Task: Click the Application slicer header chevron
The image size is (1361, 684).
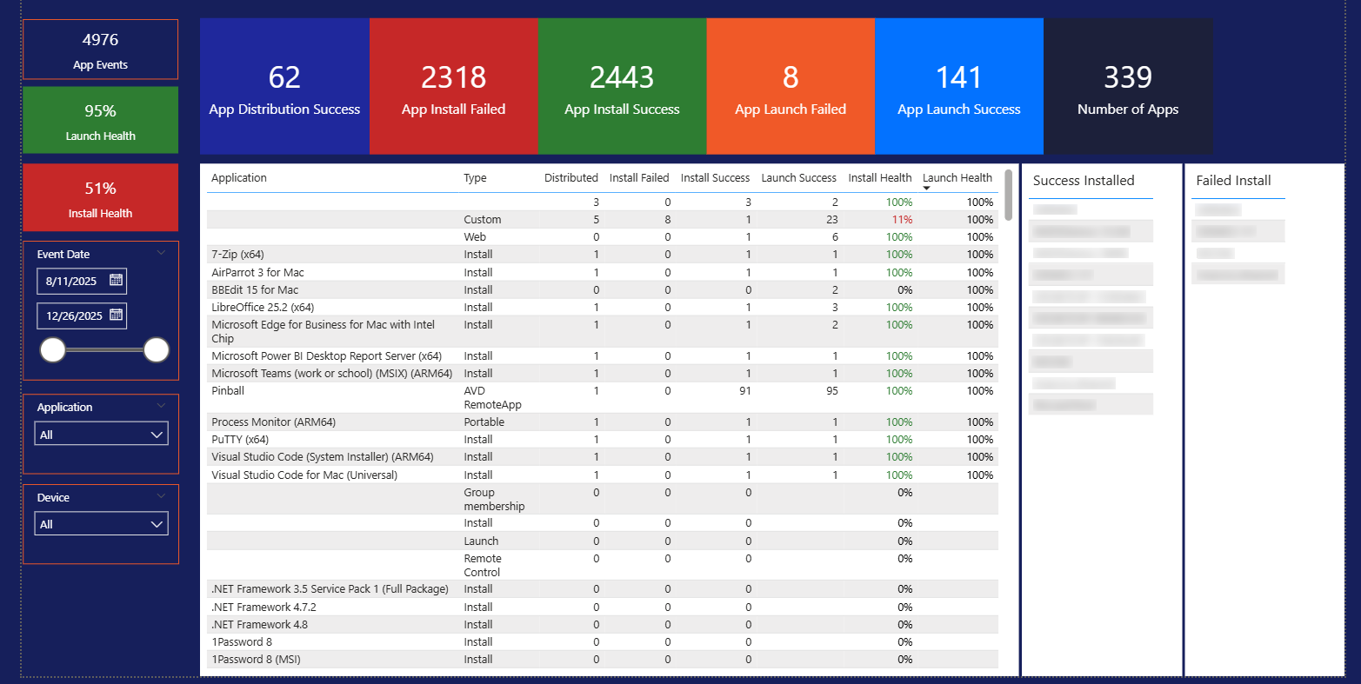Action: [x=161, y=407]
